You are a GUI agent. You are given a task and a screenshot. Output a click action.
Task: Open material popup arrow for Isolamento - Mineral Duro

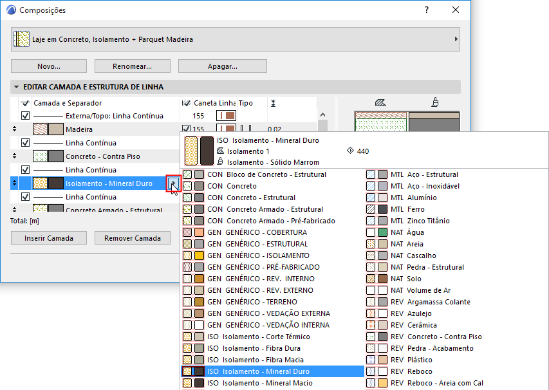pos(173,183)
